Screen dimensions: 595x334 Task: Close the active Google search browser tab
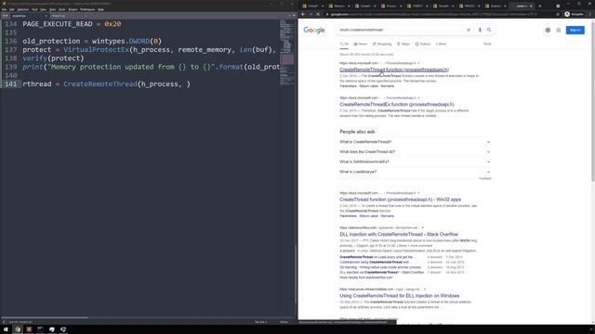coord(531,6)
